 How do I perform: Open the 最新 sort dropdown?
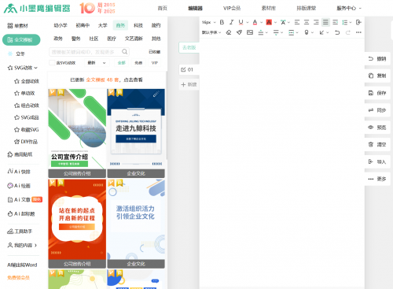tap(97, 63)
